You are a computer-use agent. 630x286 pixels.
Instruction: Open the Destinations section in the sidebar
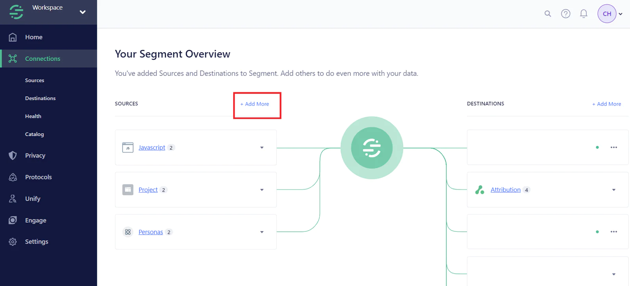pos(40,98)
